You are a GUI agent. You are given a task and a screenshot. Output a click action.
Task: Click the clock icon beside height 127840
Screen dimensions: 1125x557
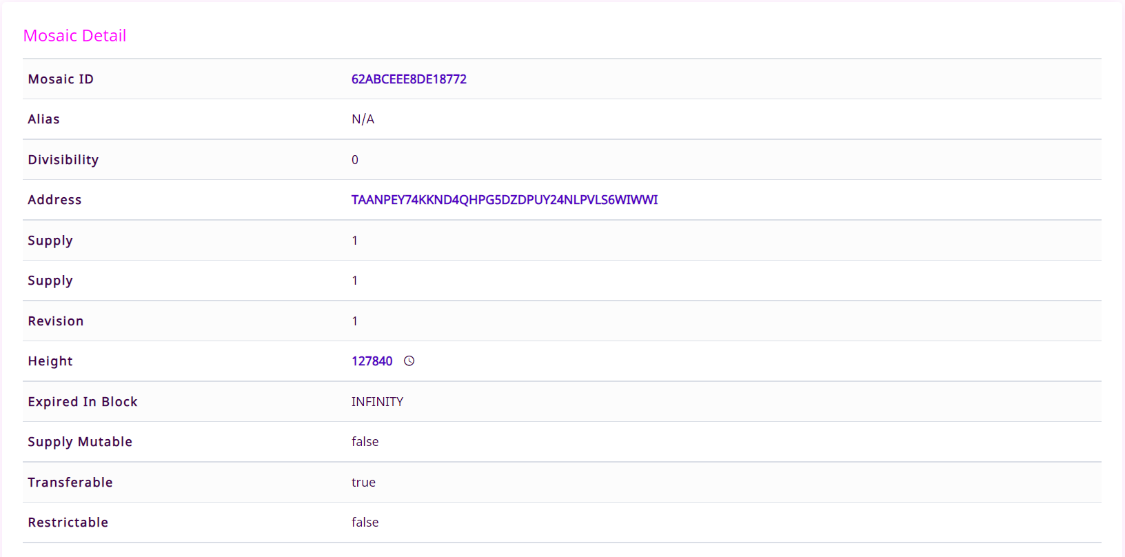coord(409,361)
